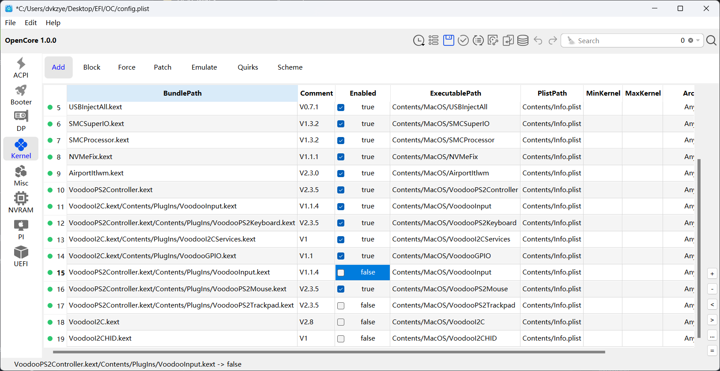The image size is (720, 371).
Task: Click the Contents/MacOS/VoodooPS2Keyboard cell
Action: (x=455, y=223)
